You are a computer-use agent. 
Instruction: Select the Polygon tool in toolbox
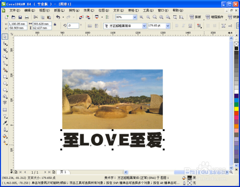pos(5,90)
